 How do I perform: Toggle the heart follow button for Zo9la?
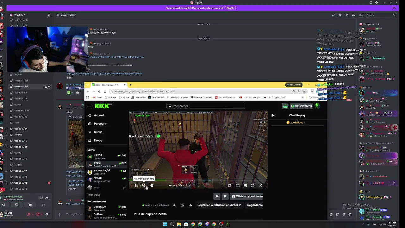tap(225, 196)
